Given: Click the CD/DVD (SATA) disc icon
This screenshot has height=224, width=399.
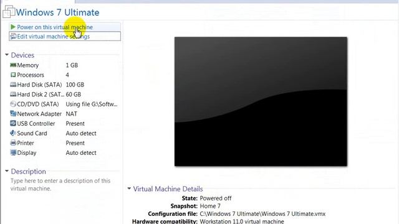Looking at the screenshot, I should pos(13,104).
